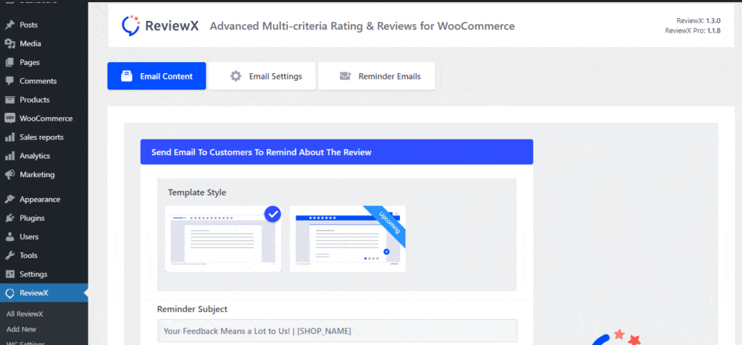742x345 pixels.
Task: Click the Settings sliders icon
Action: point(9,274)
